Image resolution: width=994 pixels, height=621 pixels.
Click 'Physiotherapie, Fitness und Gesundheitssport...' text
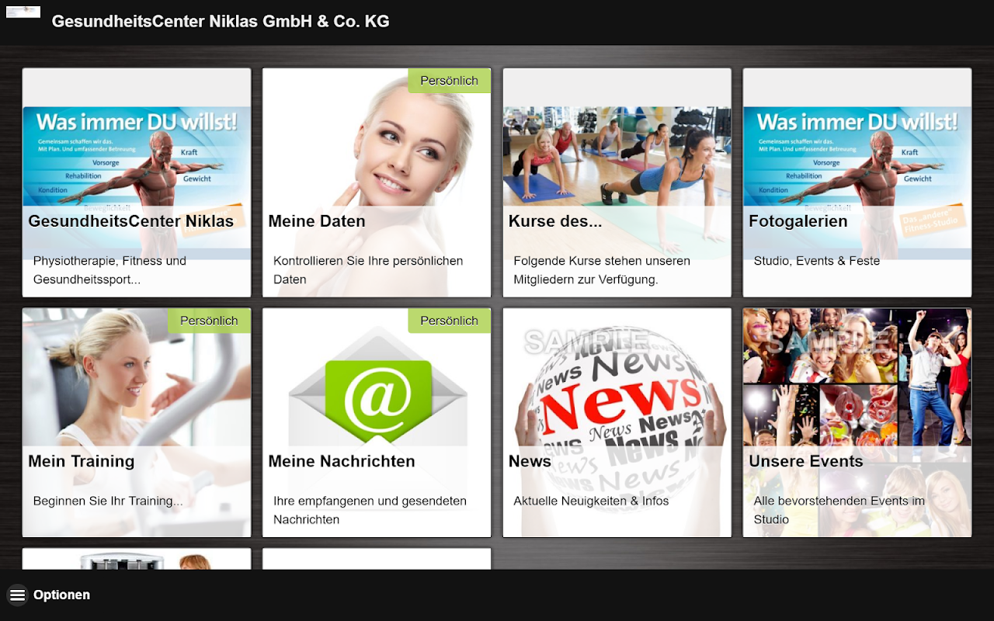pyautogui.click(x=109, y=270)
